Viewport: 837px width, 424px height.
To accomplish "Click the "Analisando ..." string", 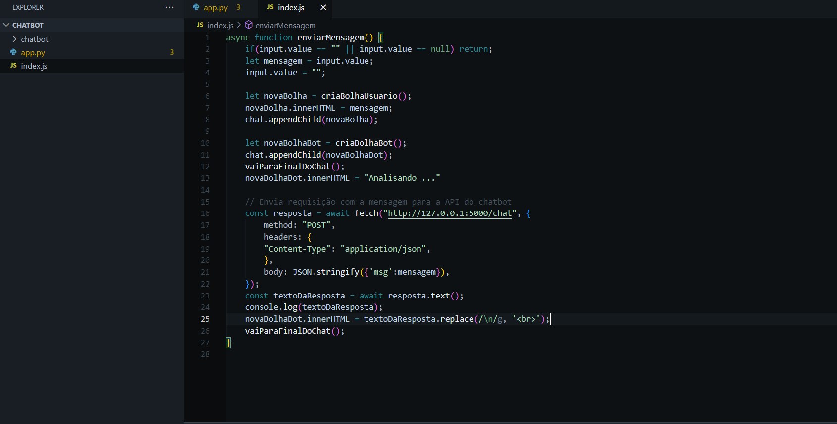I will pyautogui.click(x=402, y=178).
